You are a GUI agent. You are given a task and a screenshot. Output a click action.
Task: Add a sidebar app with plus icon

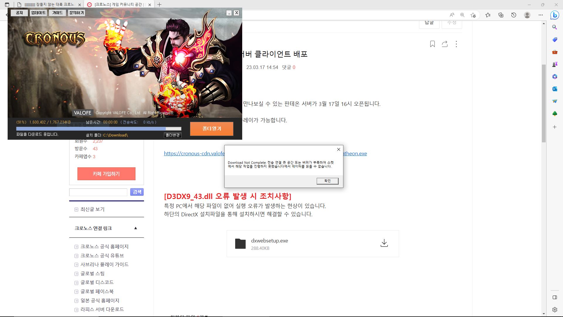coord(554,127)
